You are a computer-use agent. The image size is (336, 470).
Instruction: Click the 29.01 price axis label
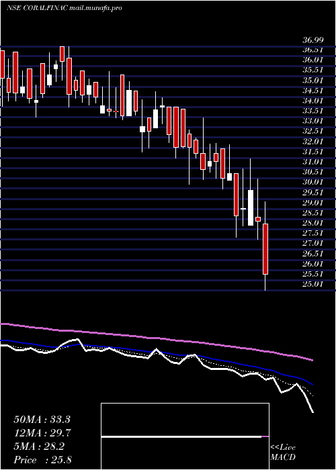coord(312,203)
